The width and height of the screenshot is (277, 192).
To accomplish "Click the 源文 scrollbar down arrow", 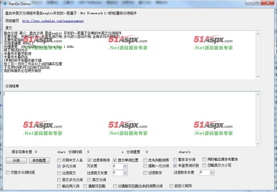I will pyautogui.click(x=258, y=77).
